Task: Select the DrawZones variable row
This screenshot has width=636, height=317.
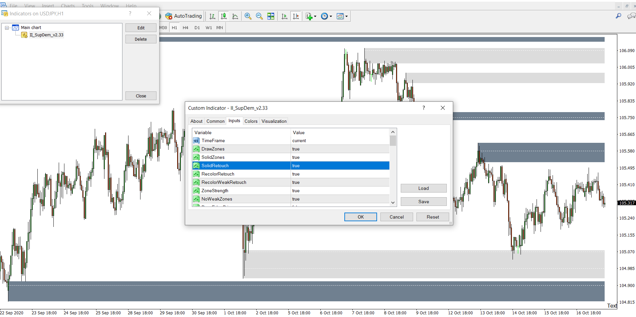Action: click(291, 149)
